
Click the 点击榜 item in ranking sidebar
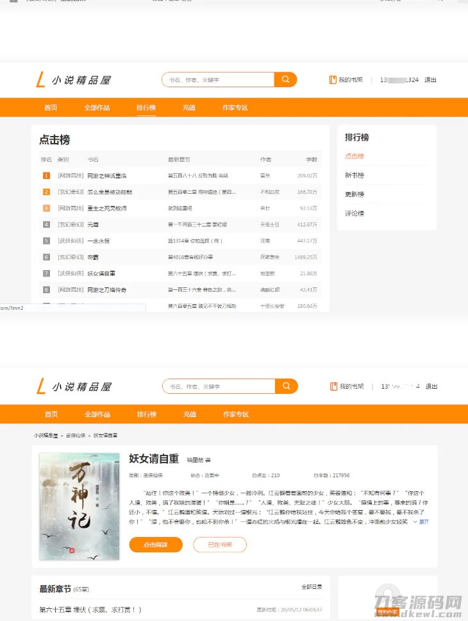355,156
